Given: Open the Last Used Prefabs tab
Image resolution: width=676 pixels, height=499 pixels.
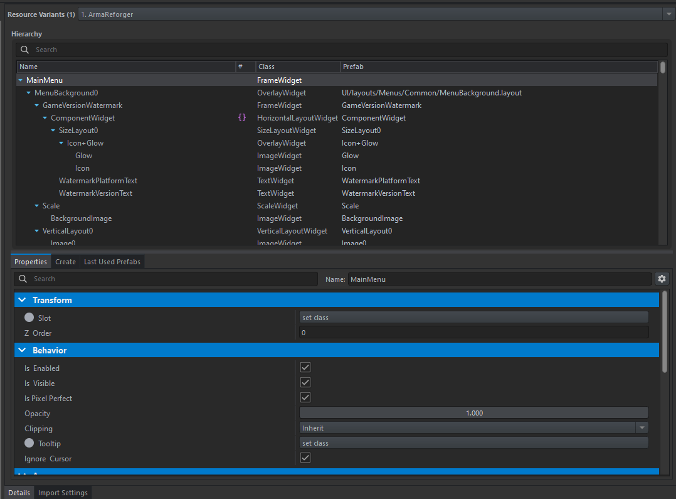Looking at the screenshot, I should (112, 262).
